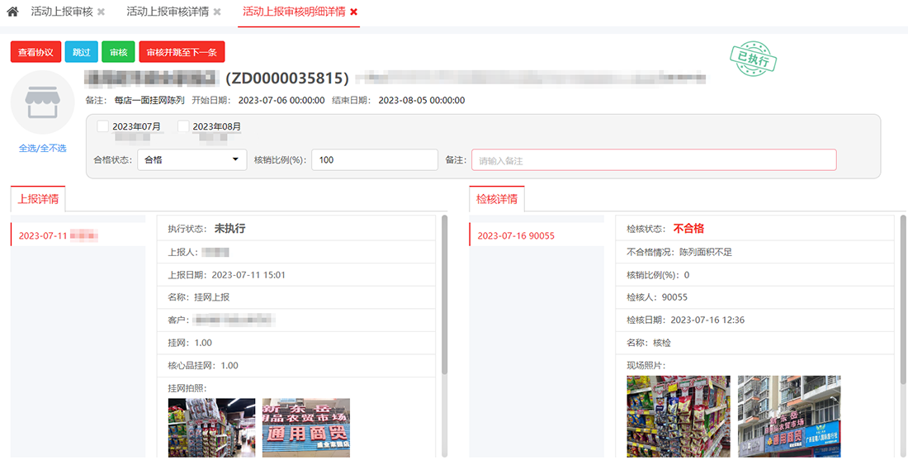Close the 活动上报审核详情 tab
This screenshot has width=908, height=465.
[x=217, y=12]
